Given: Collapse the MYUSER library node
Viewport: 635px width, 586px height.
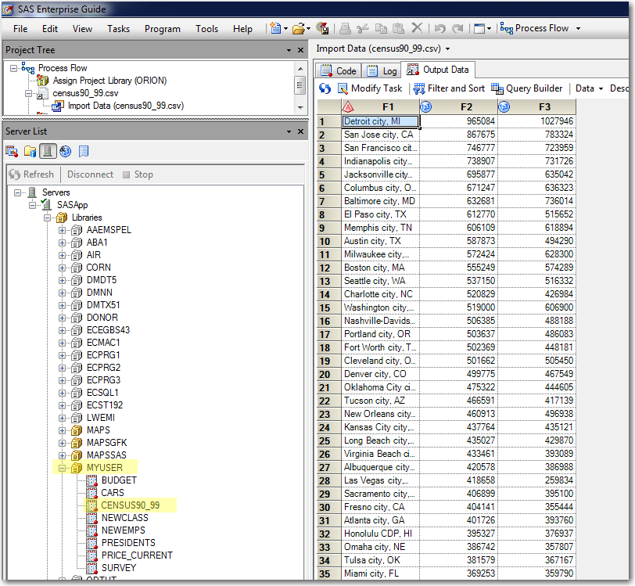Looking at the screenshot, I should tap(63, 468).
